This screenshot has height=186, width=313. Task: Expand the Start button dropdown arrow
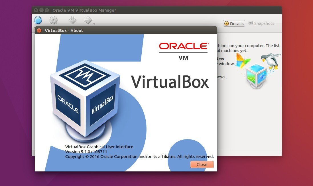[x=94, y=24]
